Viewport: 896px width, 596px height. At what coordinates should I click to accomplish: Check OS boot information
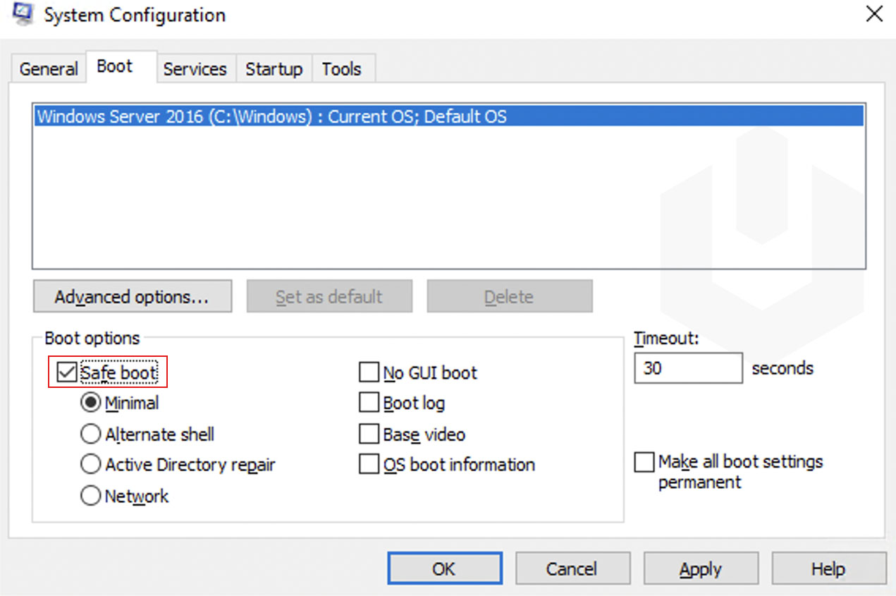pos(369,464)
